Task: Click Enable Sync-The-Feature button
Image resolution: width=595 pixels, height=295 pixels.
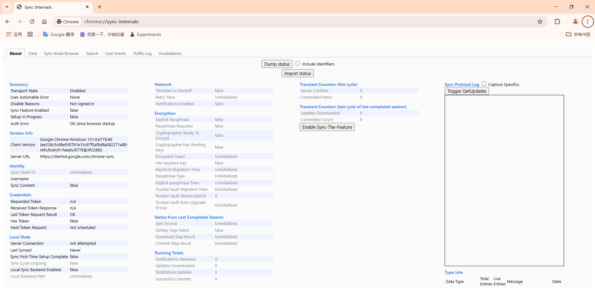Action: tap(327, 127)
